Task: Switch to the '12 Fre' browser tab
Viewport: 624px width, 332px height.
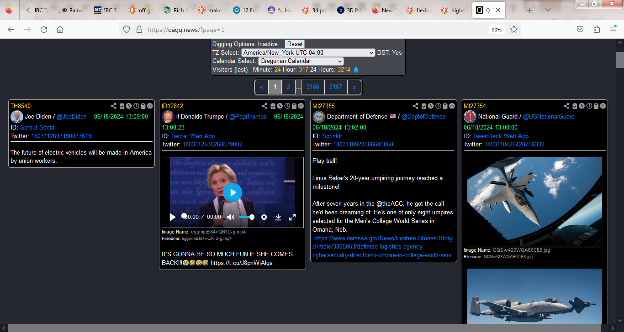Action: (245, 10)
